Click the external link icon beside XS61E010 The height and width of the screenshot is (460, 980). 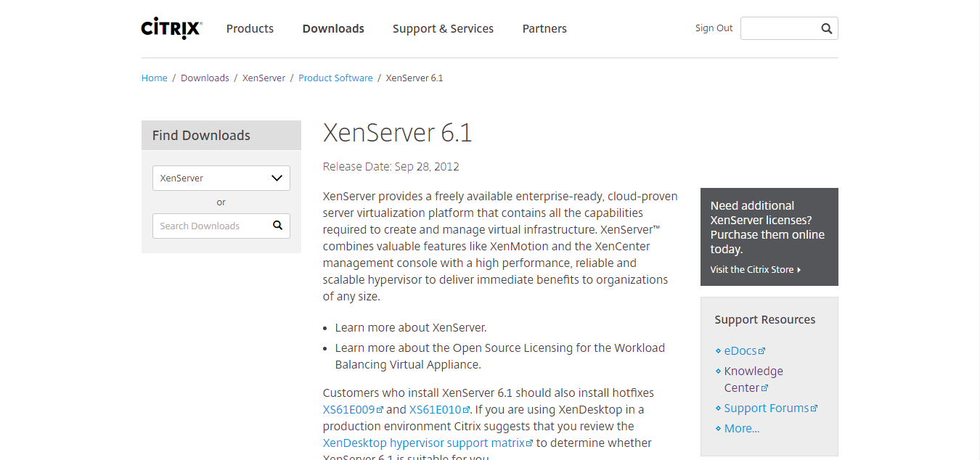pos(466,410)
